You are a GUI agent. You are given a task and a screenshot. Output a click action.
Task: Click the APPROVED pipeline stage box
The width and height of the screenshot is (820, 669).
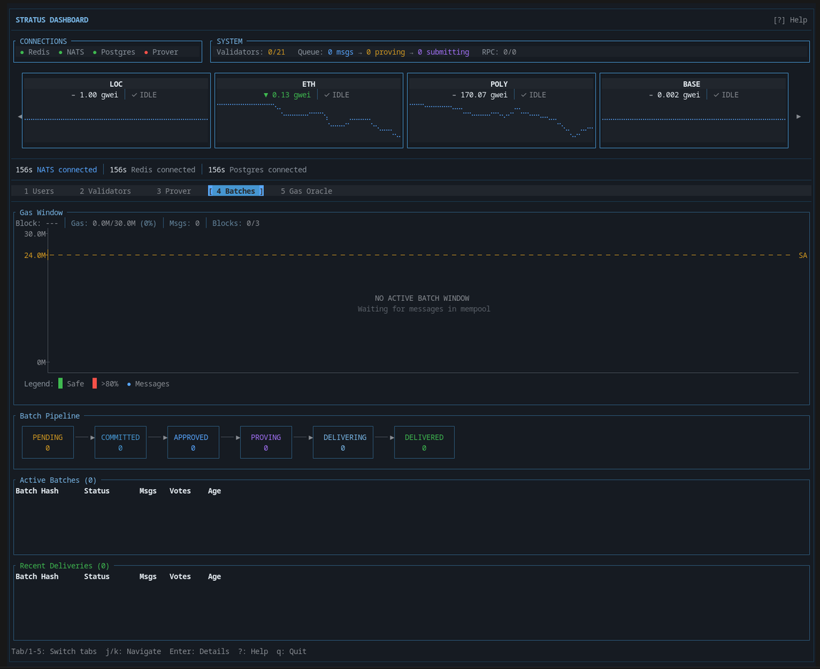[193, 443]
